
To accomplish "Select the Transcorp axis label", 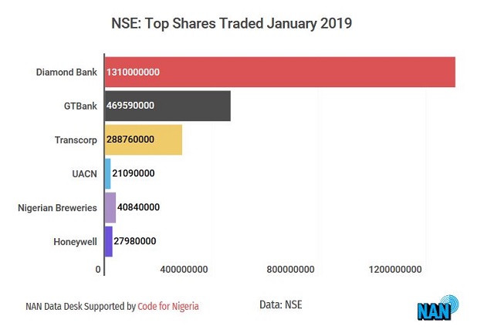I will pyautogui.click(x=76, y=140).
